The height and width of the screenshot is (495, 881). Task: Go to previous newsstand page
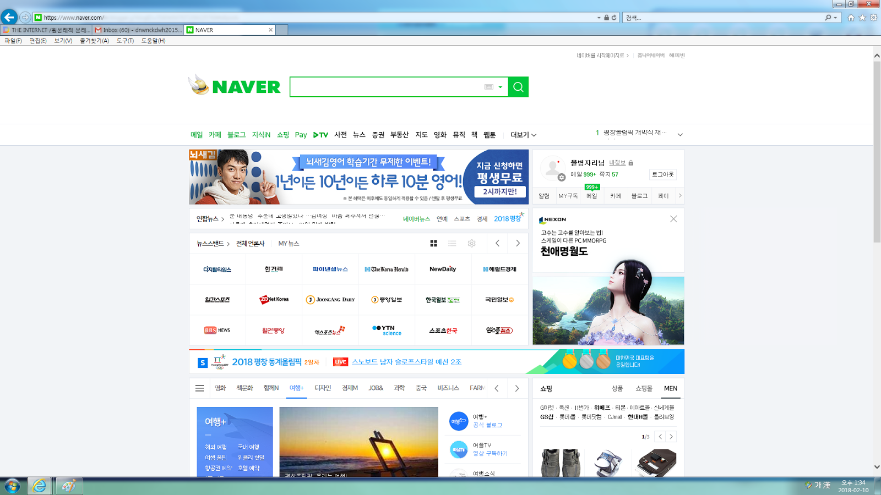(498, 243)
